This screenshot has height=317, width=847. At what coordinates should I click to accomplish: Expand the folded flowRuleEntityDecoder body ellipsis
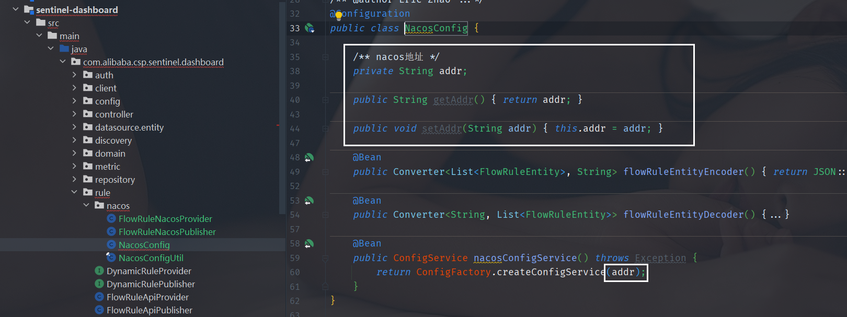(x=775, y=215)
